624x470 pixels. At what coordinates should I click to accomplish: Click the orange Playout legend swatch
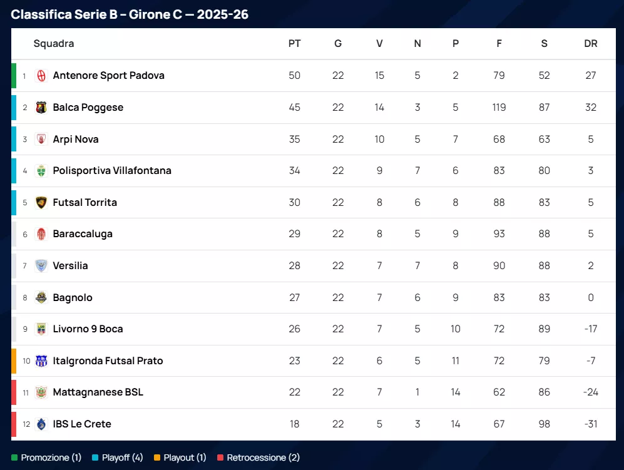click(x=157, y=458)
